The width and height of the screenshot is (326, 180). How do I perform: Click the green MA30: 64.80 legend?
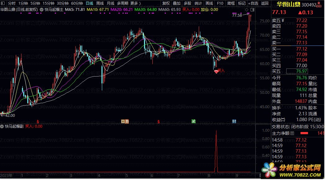(146, 10)
